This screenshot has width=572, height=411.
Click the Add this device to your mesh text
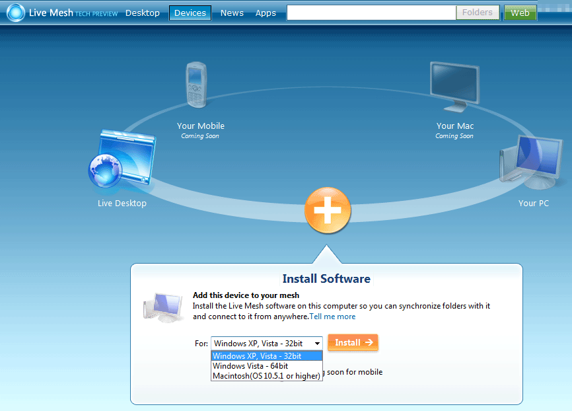click(246, 295)
